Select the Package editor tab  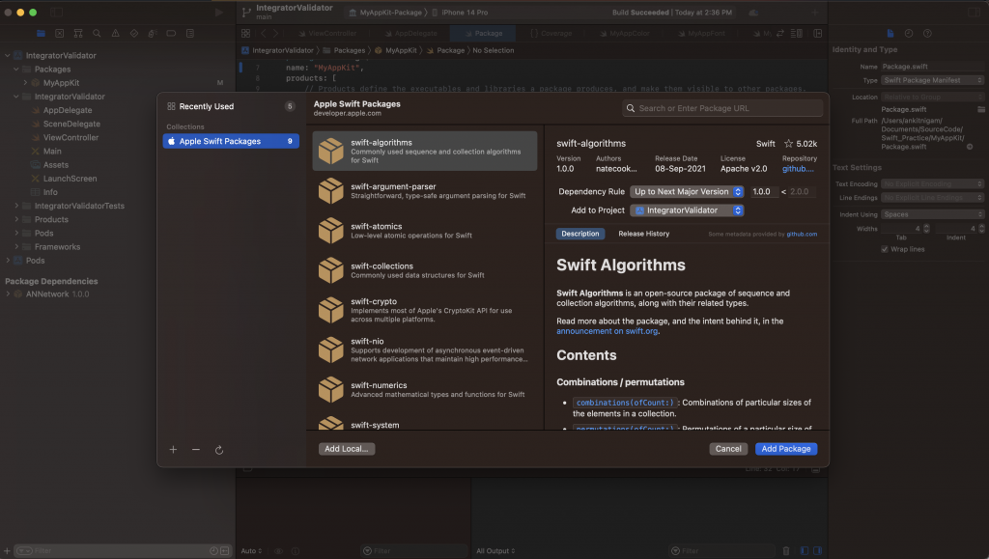point(483,34)
